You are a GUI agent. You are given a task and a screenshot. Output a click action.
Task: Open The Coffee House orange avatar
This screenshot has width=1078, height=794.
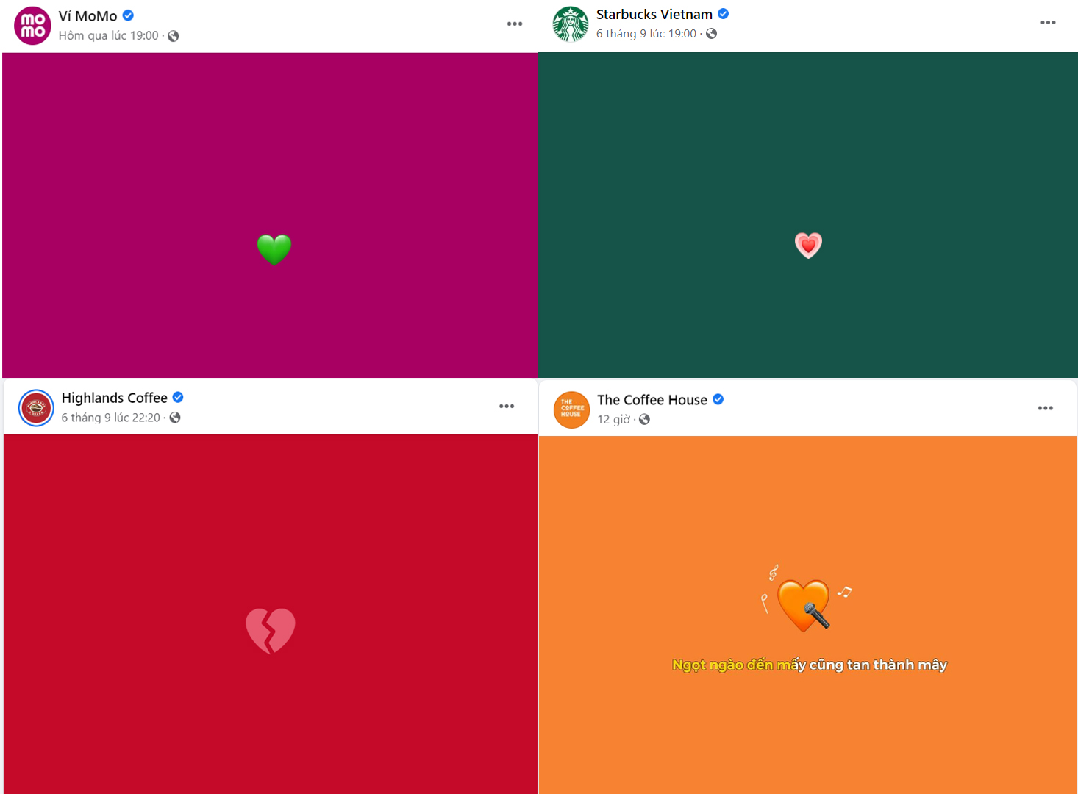click(x=571, y=409)
